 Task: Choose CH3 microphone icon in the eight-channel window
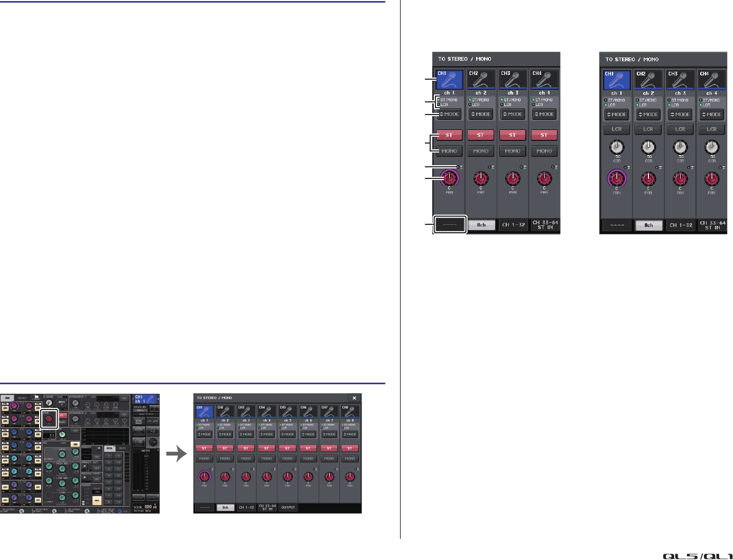[x=246, y=411]
